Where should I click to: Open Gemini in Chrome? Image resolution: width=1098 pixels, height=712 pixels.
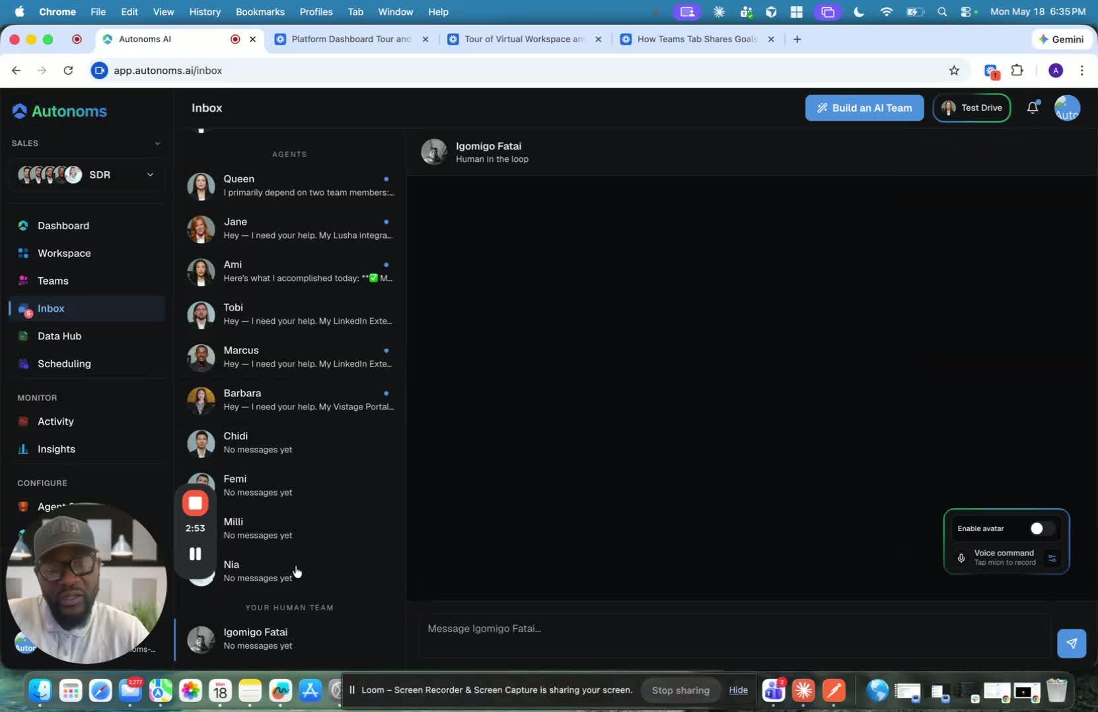click(1062, 39)
